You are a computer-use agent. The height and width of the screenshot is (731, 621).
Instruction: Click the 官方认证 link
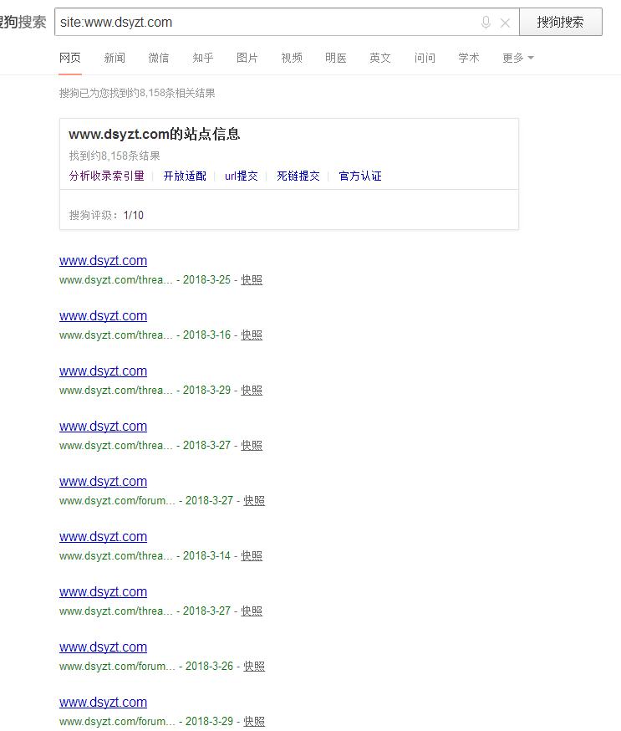pyautogui.click(x=360, y=176)
